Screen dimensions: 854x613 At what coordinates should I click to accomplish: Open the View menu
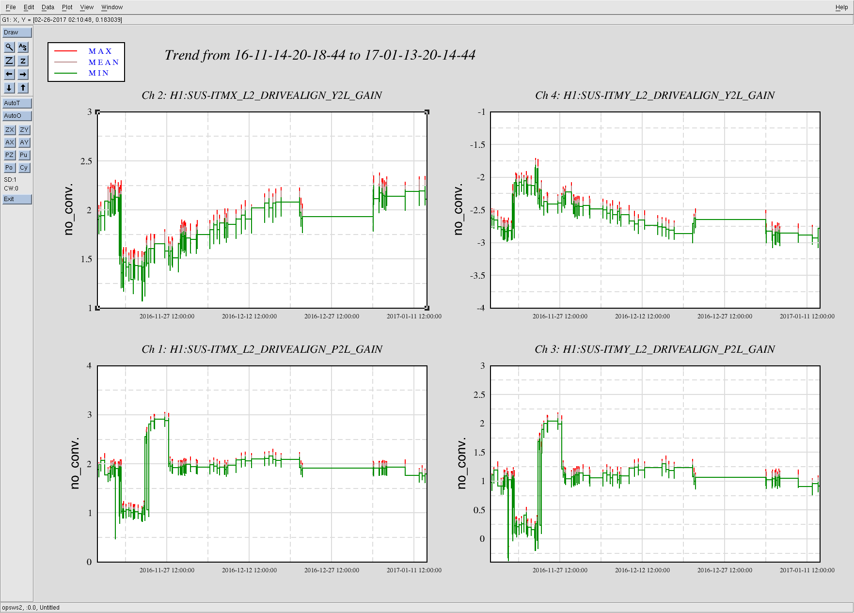[x=87, y=7]
